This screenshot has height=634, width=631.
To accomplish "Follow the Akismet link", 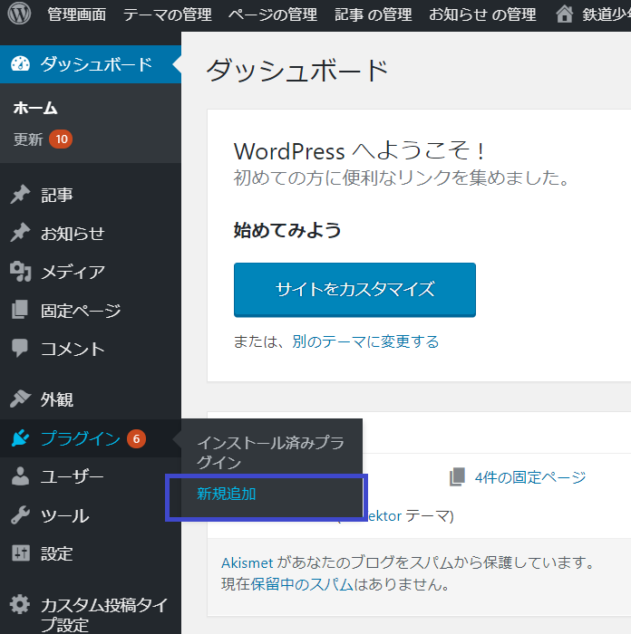I will click(x=247, y=562).
